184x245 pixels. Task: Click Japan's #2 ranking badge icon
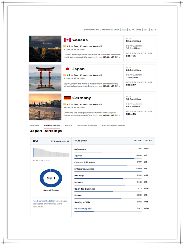pyautogui.click(x=65, y=75)
